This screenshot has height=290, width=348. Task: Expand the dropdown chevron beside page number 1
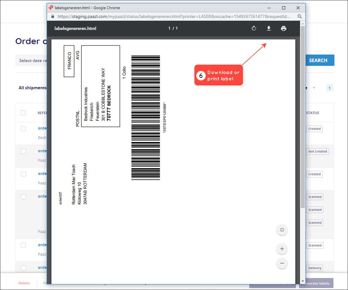314,88
